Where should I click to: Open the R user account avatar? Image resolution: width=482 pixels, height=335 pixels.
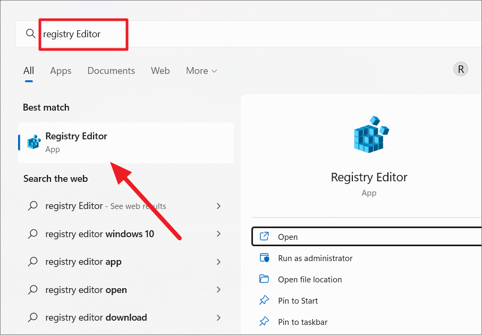(x=461, y=69)
